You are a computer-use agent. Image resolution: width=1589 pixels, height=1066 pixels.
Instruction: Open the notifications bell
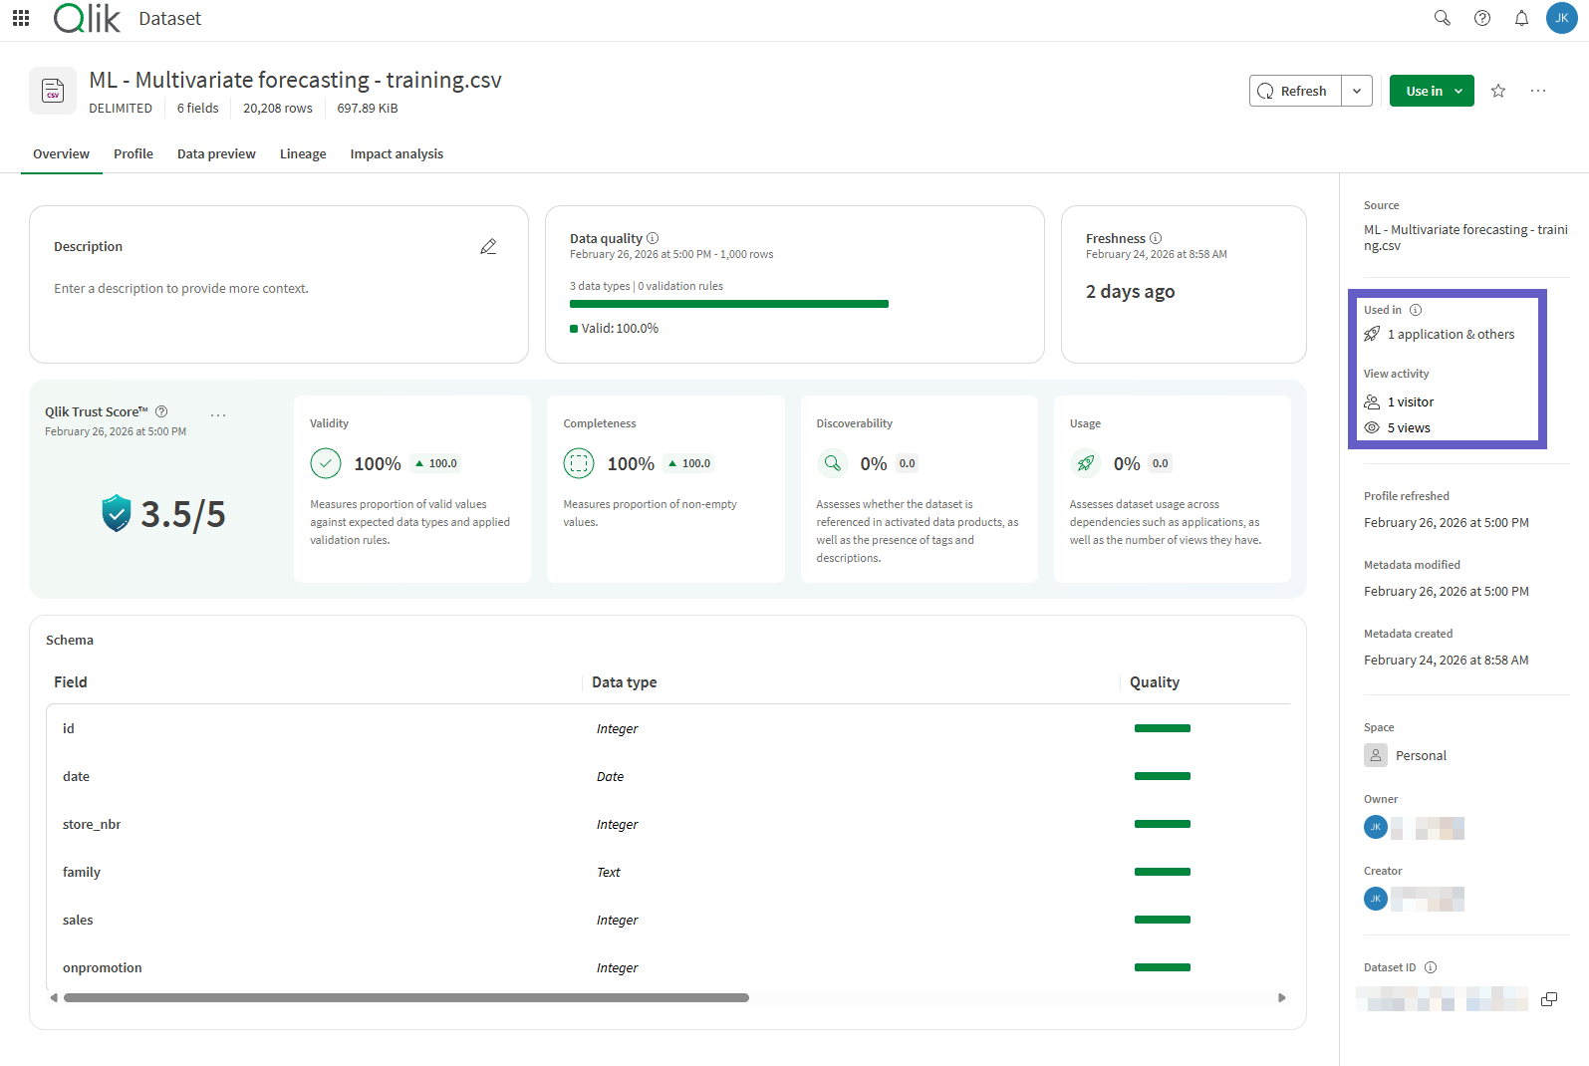(x=1521, y=18)
